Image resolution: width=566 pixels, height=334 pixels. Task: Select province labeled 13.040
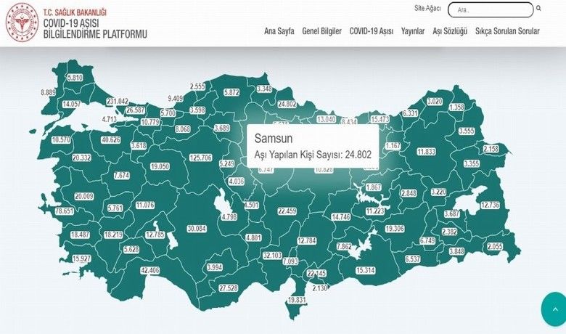327,119
